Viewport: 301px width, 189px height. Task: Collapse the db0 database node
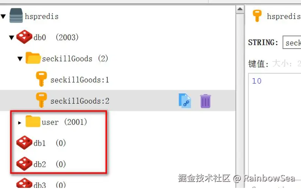12,38
